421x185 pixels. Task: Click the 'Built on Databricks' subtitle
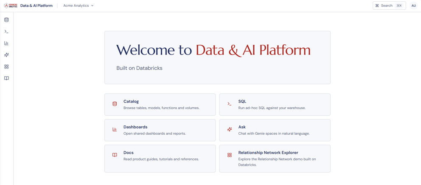(139, 68)
